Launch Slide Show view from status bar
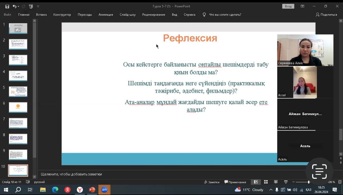 pos(286,182)
